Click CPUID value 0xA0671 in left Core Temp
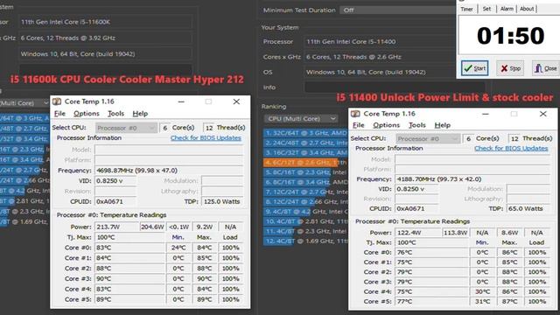The image size is (560, 315). click(115, 201)
